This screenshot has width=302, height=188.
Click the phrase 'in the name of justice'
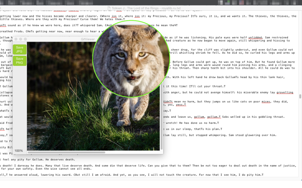(276, 166)
